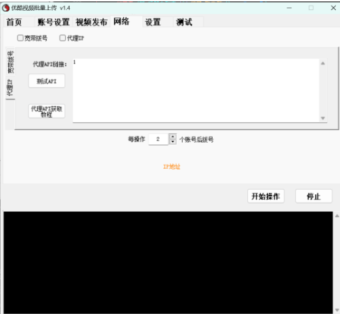Image resolution: width=340 pixels, height=314 pixels.
Task: Click inside the 代理API链接 text box
Action: (196, 91)
